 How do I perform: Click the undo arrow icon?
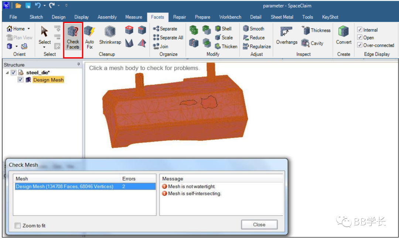pyautogui.click(x=38, y=5)
